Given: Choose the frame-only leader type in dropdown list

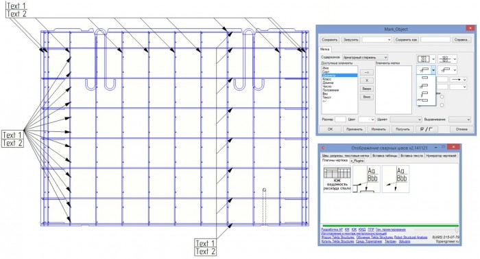Looking at the screenshot, I should click(x=425, y=78).
